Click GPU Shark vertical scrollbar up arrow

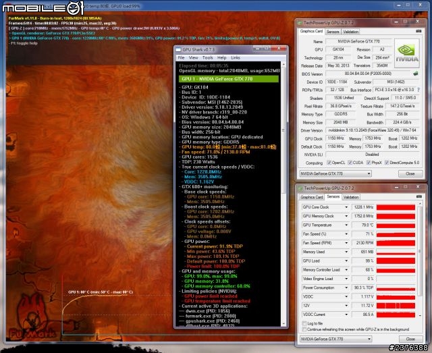[283, 65]
